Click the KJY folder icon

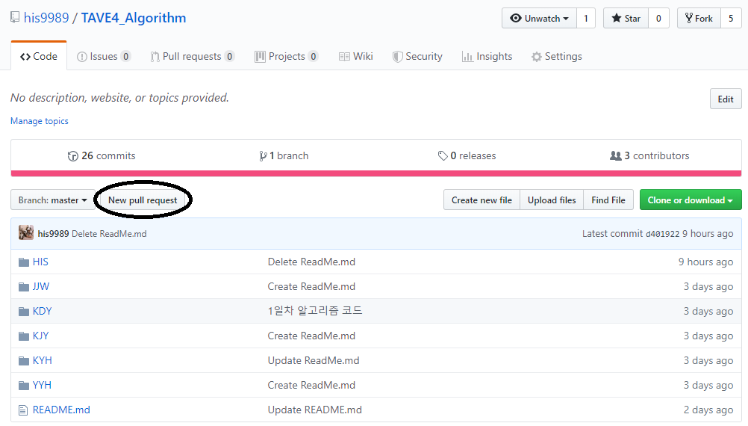pyautogui.click(x=24, y=336)
